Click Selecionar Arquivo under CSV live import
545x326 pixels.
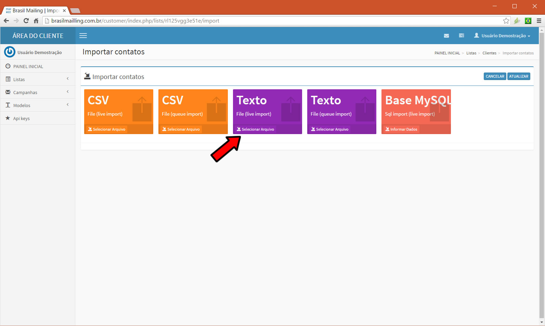pyautogui.click(x=106, y=129)
